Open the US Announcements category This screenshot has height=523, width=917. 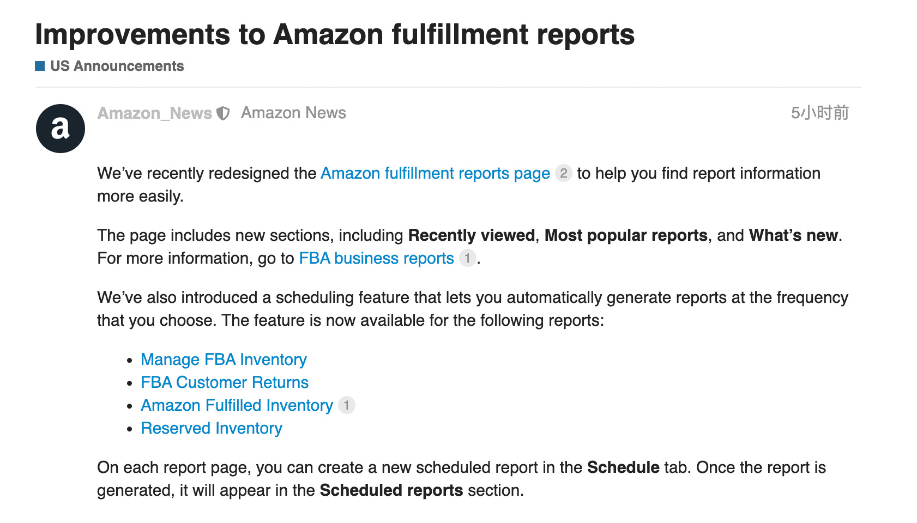(x=117, y=66)
